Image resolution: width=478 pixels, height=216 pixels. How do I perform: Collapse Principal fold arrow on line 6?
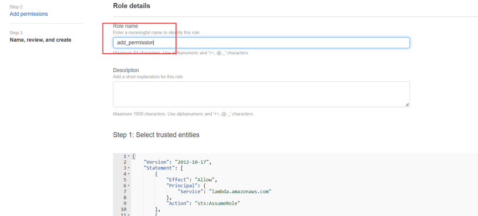click(x=129, y=186)
